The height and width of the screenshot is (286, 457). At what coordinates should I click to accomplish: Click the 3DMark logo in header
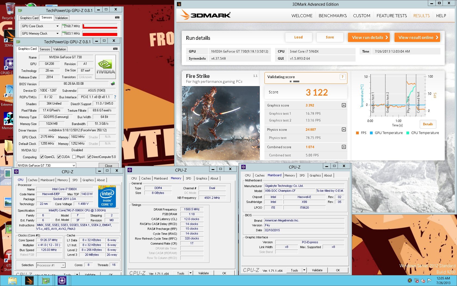tap(206, 15)
